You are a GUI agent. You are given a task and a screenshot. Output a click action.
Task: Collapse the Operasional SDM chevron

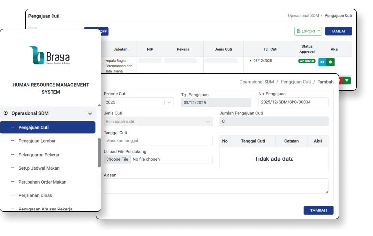click(x=90, y=113)
